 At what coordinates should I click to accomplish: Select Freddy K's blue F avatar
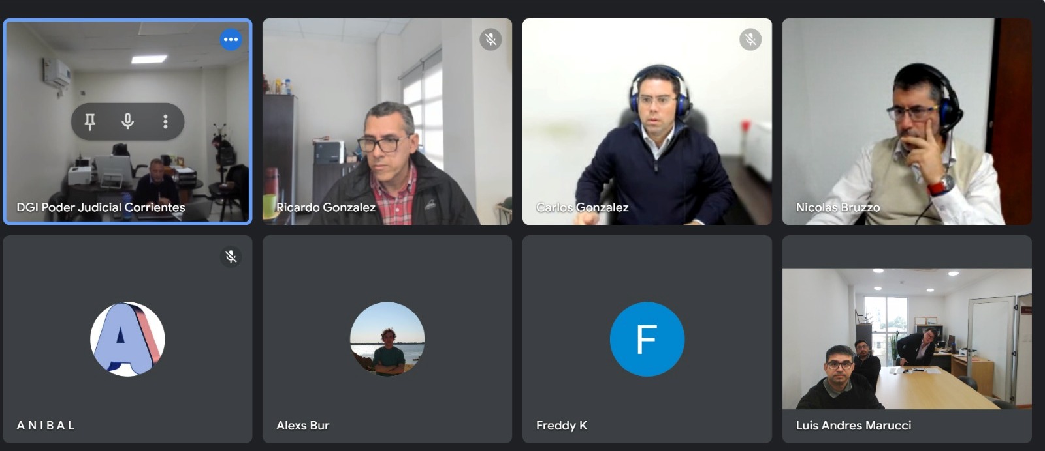647,339
